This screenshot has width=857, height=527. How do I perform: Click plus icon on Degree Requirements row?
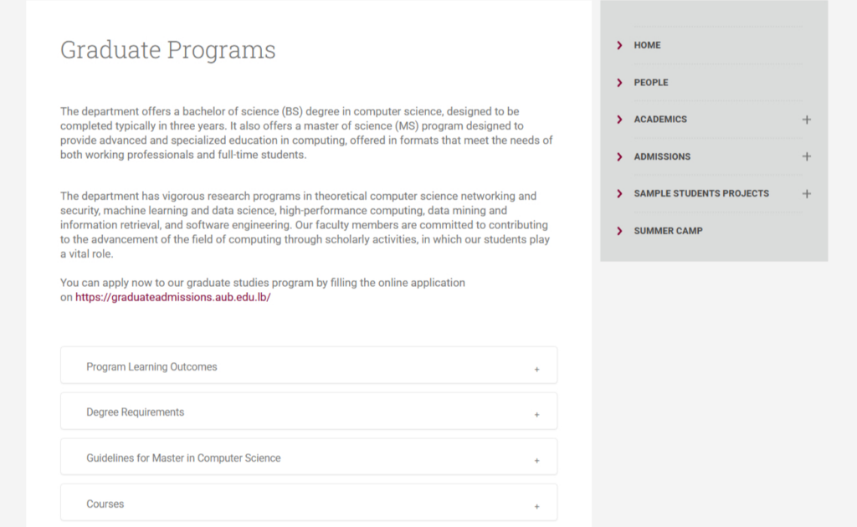tap(536, 414)
